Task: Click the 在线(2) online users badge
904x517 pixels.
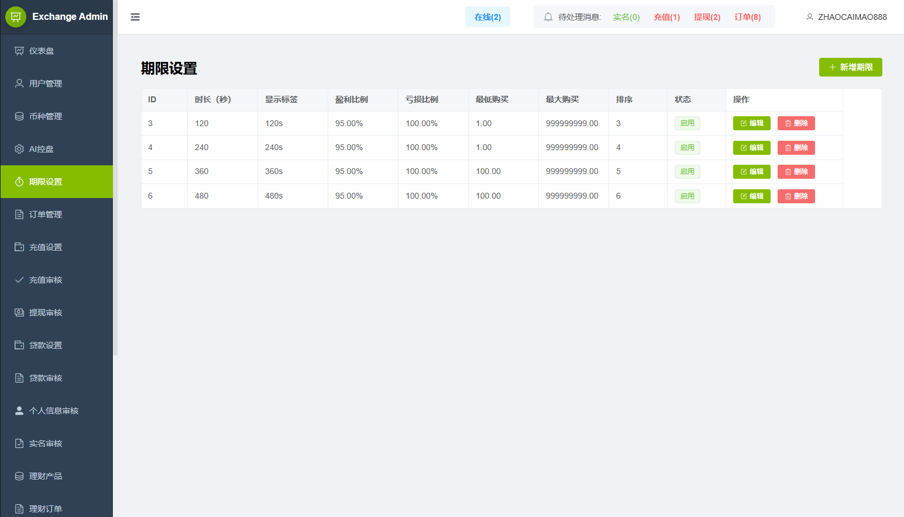Action: [x=487, y=17]
